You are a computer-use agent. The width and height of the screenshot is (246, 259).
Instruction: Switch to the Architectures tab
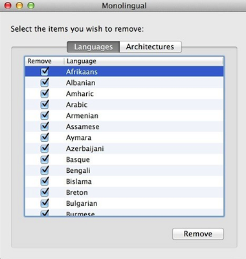[x=150, y=47]
